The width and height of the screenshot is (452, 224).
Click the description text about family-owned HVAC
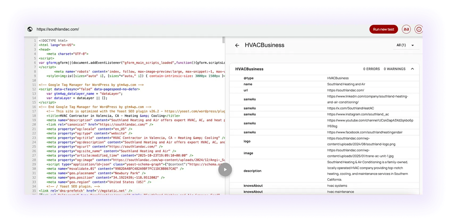click(x=367, y=171)
